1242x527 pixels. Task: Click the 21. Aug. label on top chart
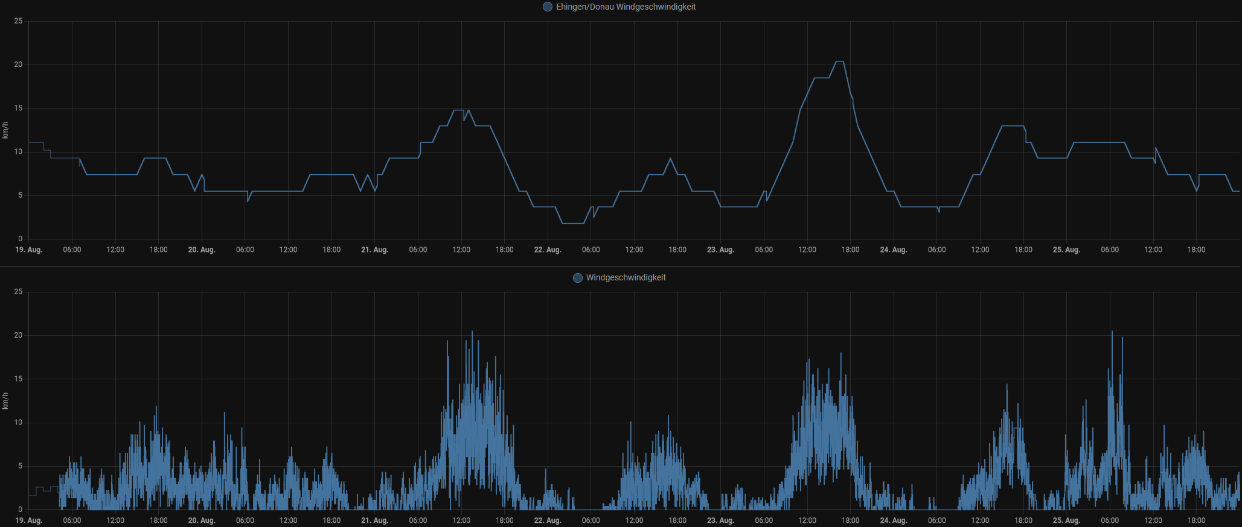(374, 250)
